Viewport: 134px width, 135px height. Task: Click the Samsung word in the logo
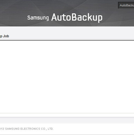pos(38,18)
